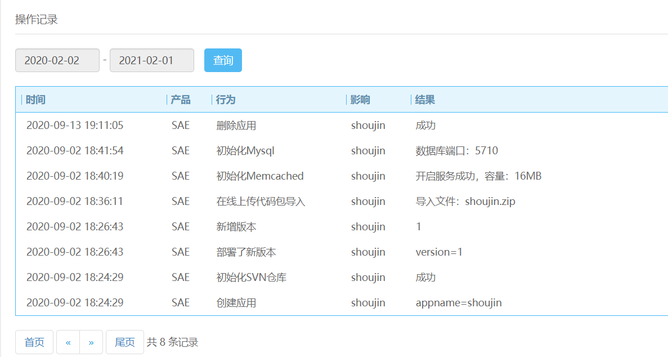Image resolution: width=668 pixels, height=357 pixels.
Task: Click result 导入文件：shoujin.zip
Action: pyautogui.click(x=465, y=202)
